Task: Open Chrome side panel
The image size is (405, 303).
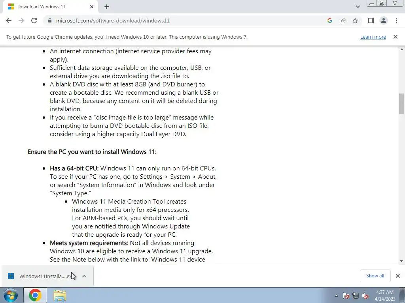Action: 371,21
